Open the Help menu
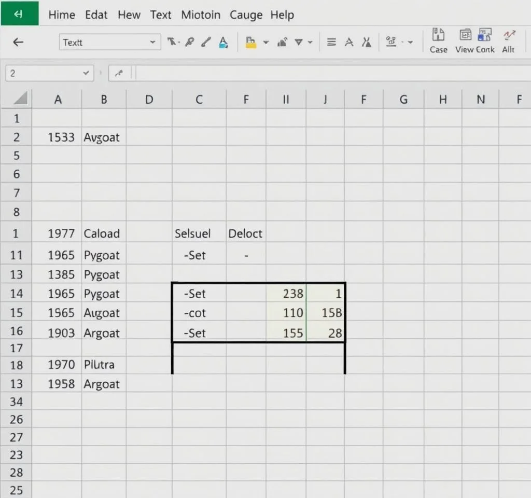This screenshot has height=498, width=531. coord(282,15)
